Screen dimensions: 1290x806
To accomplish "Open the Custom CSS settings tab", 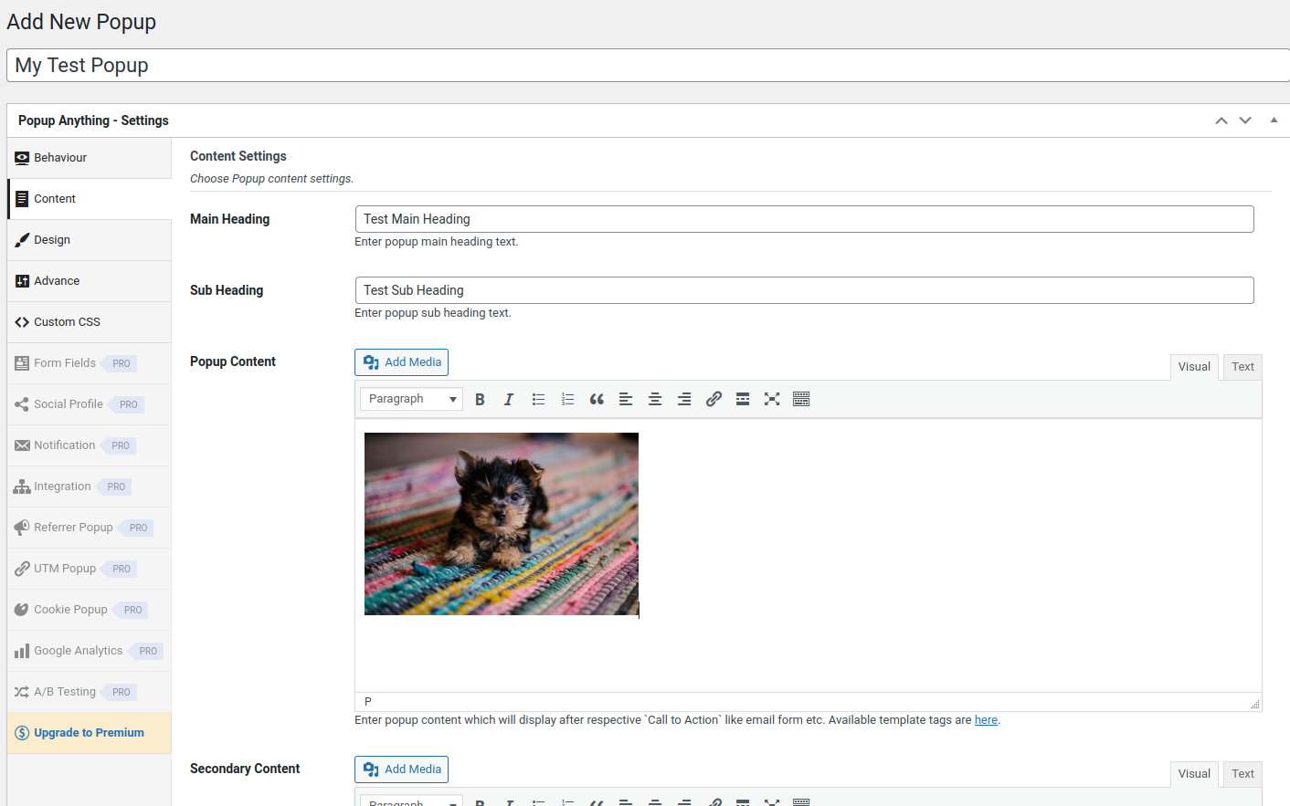I will (x=90, y=322).
